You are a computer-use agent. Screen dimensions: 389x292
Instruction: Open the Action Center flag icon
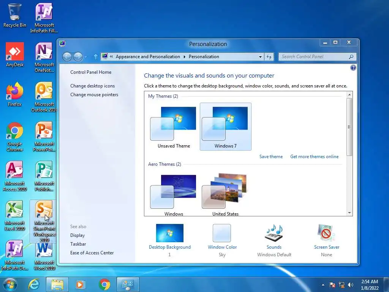(x=332, y=285)
